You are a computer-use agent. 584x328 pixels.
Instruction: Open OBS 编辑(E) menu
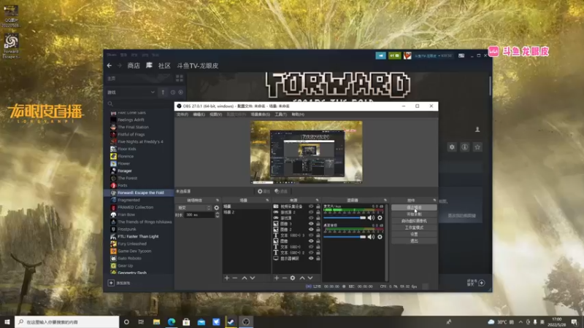pos(199,114)
